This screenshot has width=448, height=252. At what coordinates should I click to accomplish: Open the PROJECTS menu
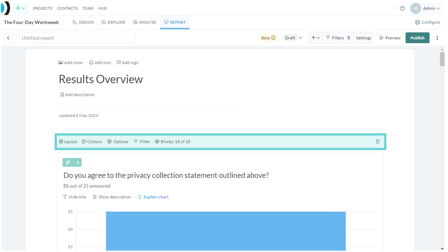(x=43, y=8)
